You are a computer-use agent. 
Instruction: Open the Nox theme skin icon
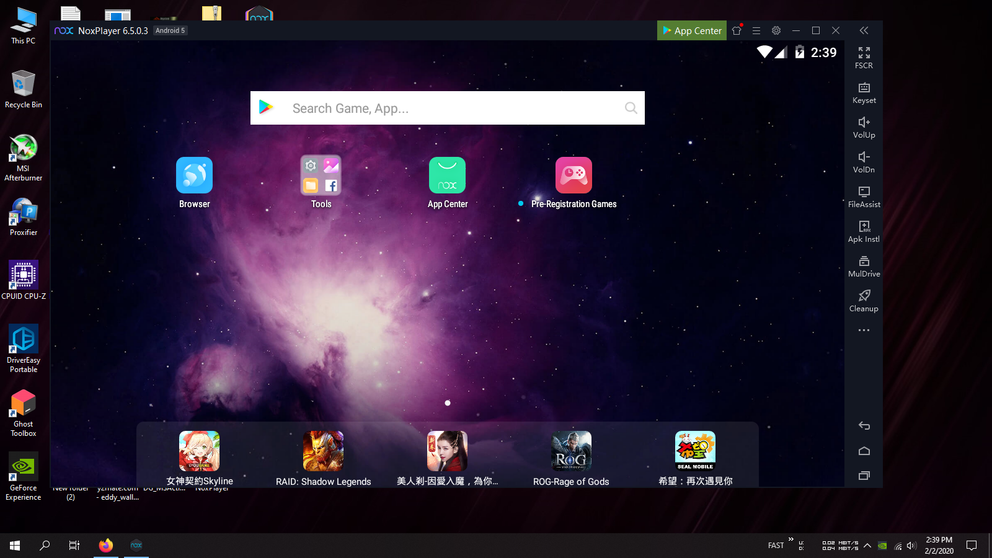pyautogui.click(x=737, y=30)
